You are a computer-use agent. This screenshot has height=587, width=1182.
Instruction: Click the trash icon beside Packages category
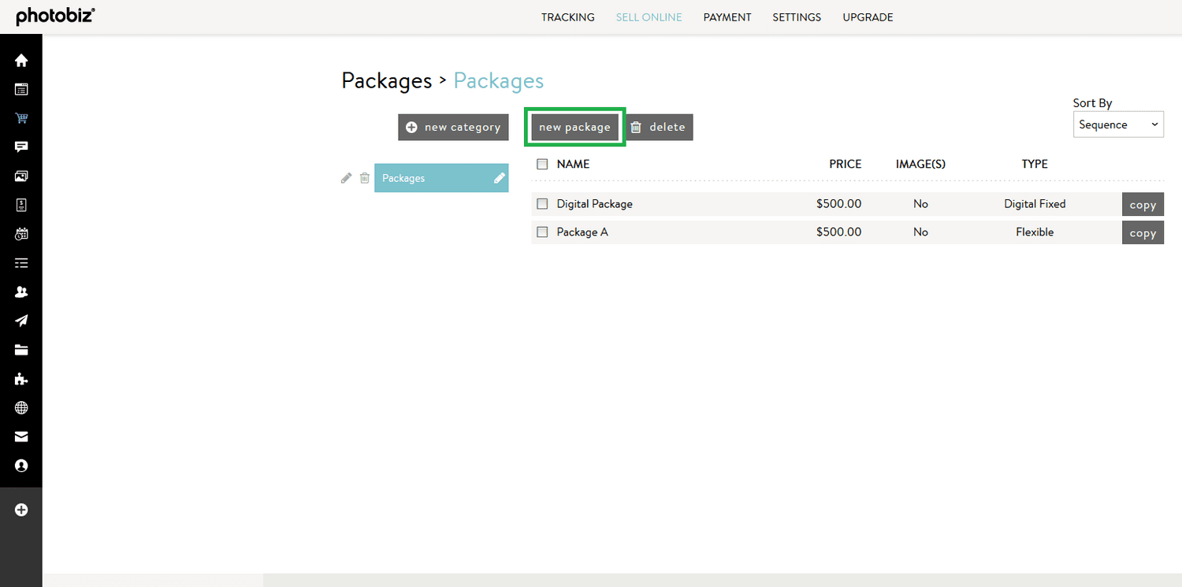tap(364, 178)
